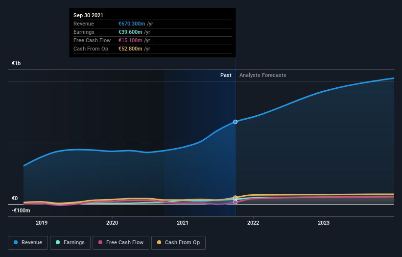
Task: Click the Sep 30 2021 tooltip date
Action: 88,15
